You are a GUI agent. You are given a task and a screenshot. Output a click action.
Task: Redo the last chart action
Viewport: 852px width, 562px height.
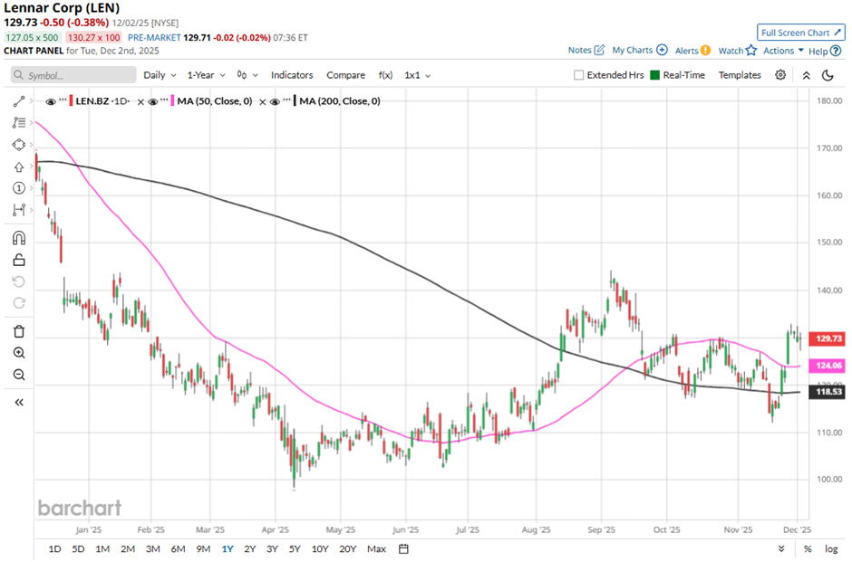(x=19, y=303)
